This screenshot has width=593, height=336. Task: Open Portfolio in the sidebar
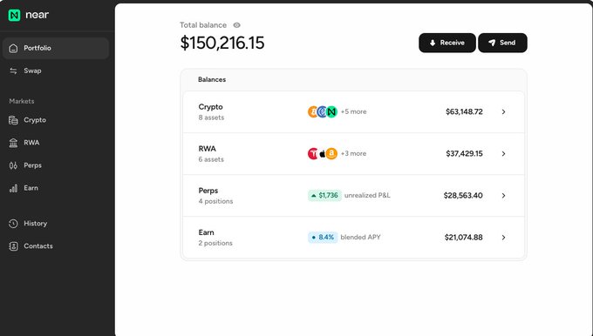[x=56, y=48]
